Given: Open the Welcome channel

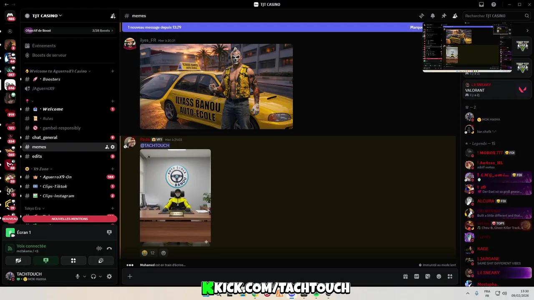Looking at the screenshot, I should (x=69, y=109).
